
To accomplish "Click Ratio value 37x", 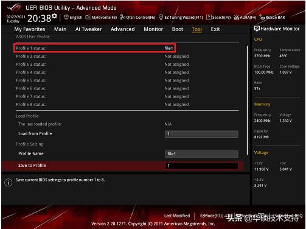I will (257, 89).
